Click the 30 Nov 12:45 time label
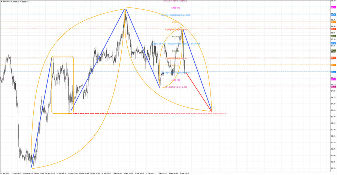337x175 pixels. coord(95,173)
